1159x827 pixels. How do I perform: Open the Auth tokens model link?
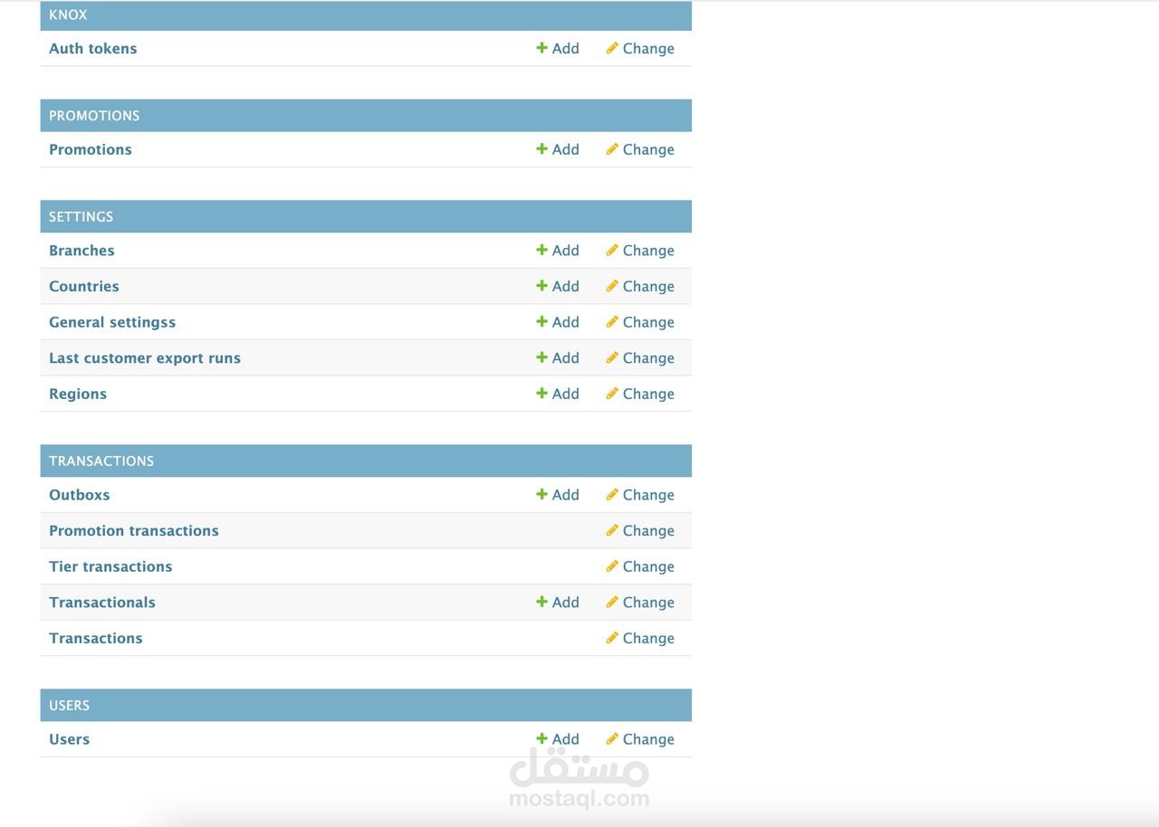pos(92,49)
